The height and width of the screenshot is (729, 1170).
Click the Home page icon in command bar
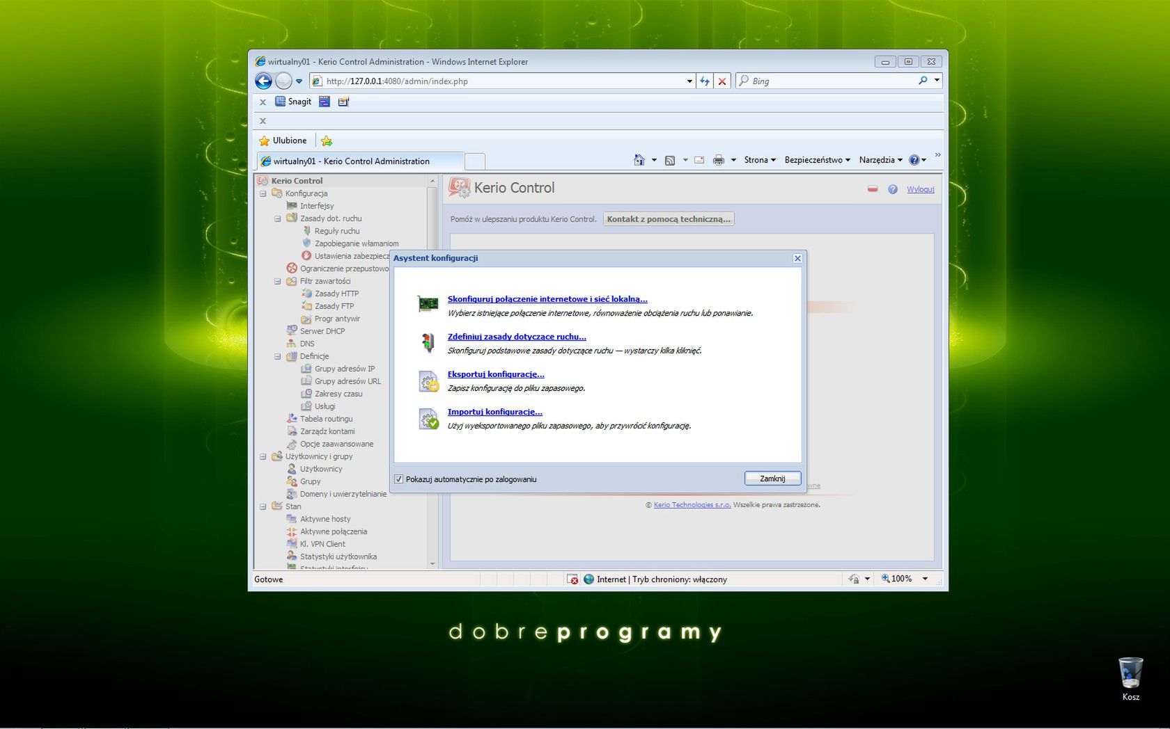point(639,160)
